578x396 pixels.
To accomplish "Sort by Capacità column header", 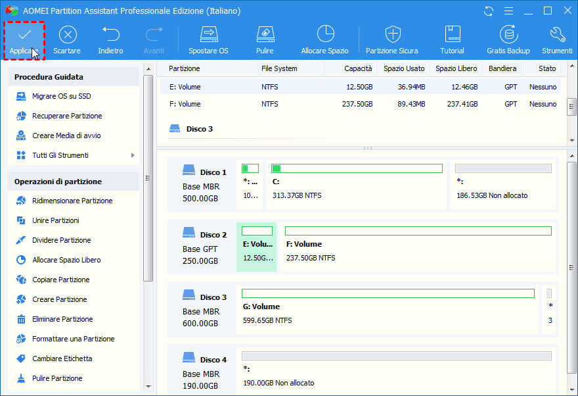I will coord(357,68).
